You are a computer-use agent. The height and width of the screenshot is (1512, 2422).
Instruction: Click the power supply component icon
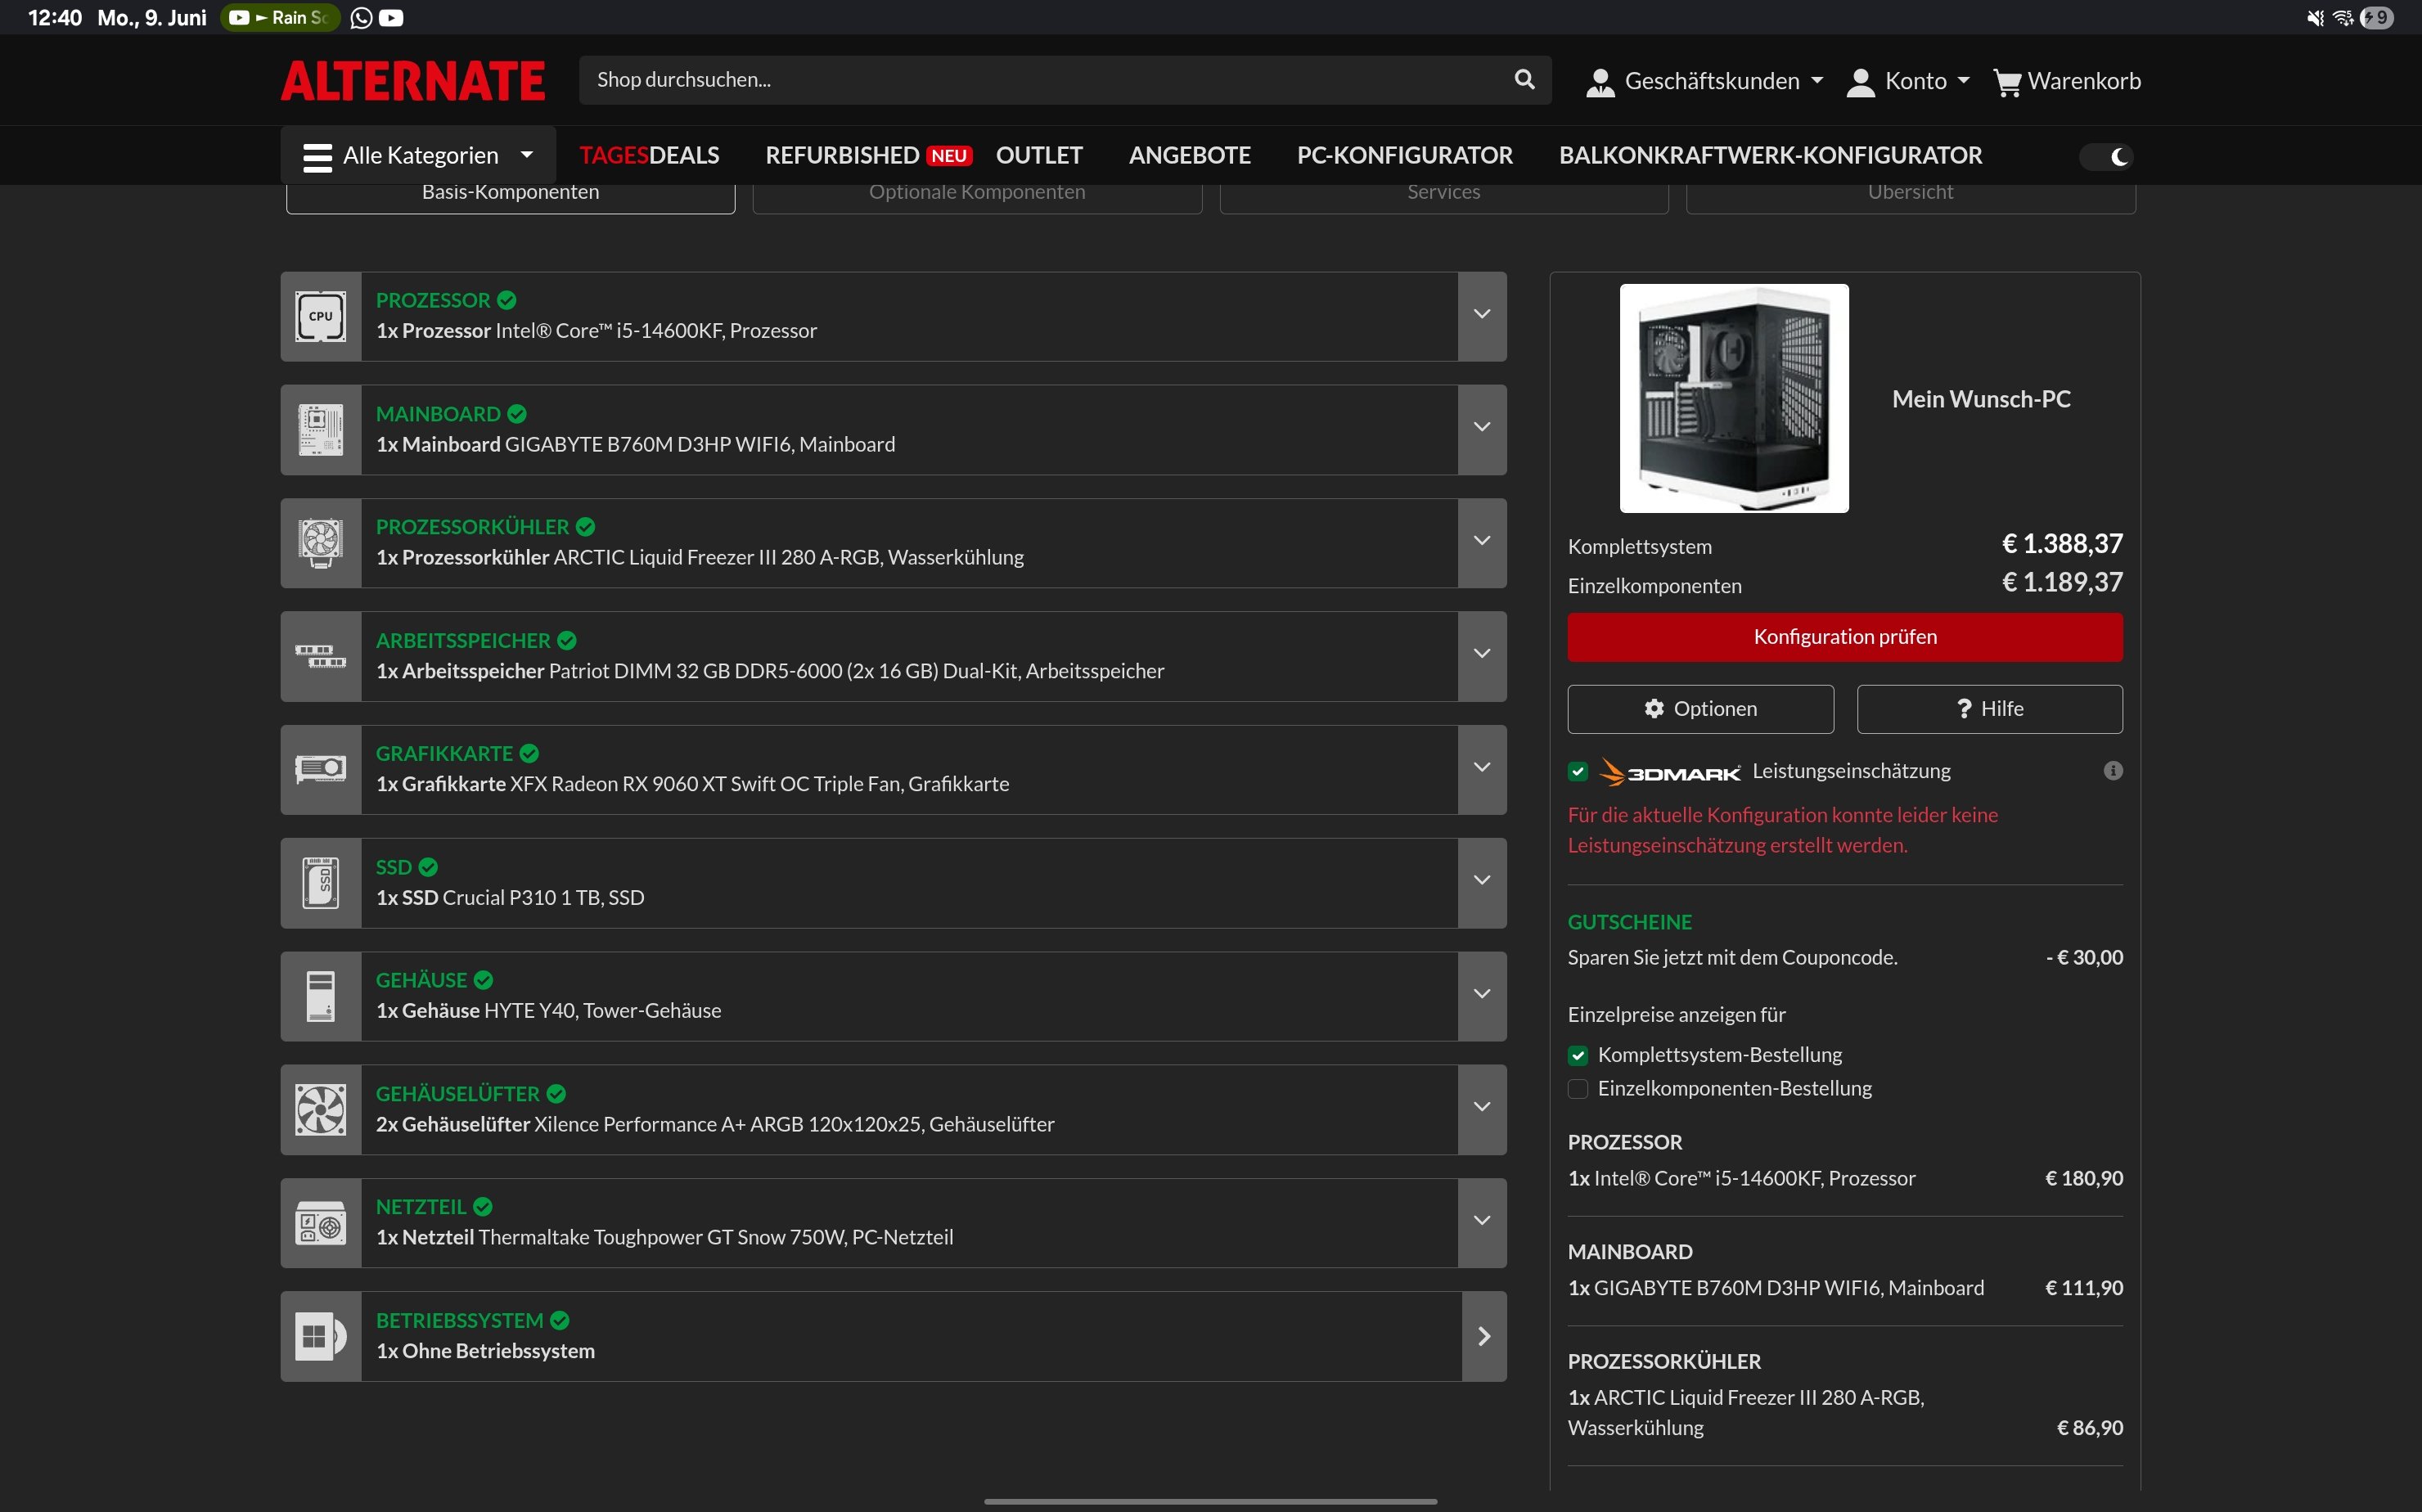[x=320, y=1223]
